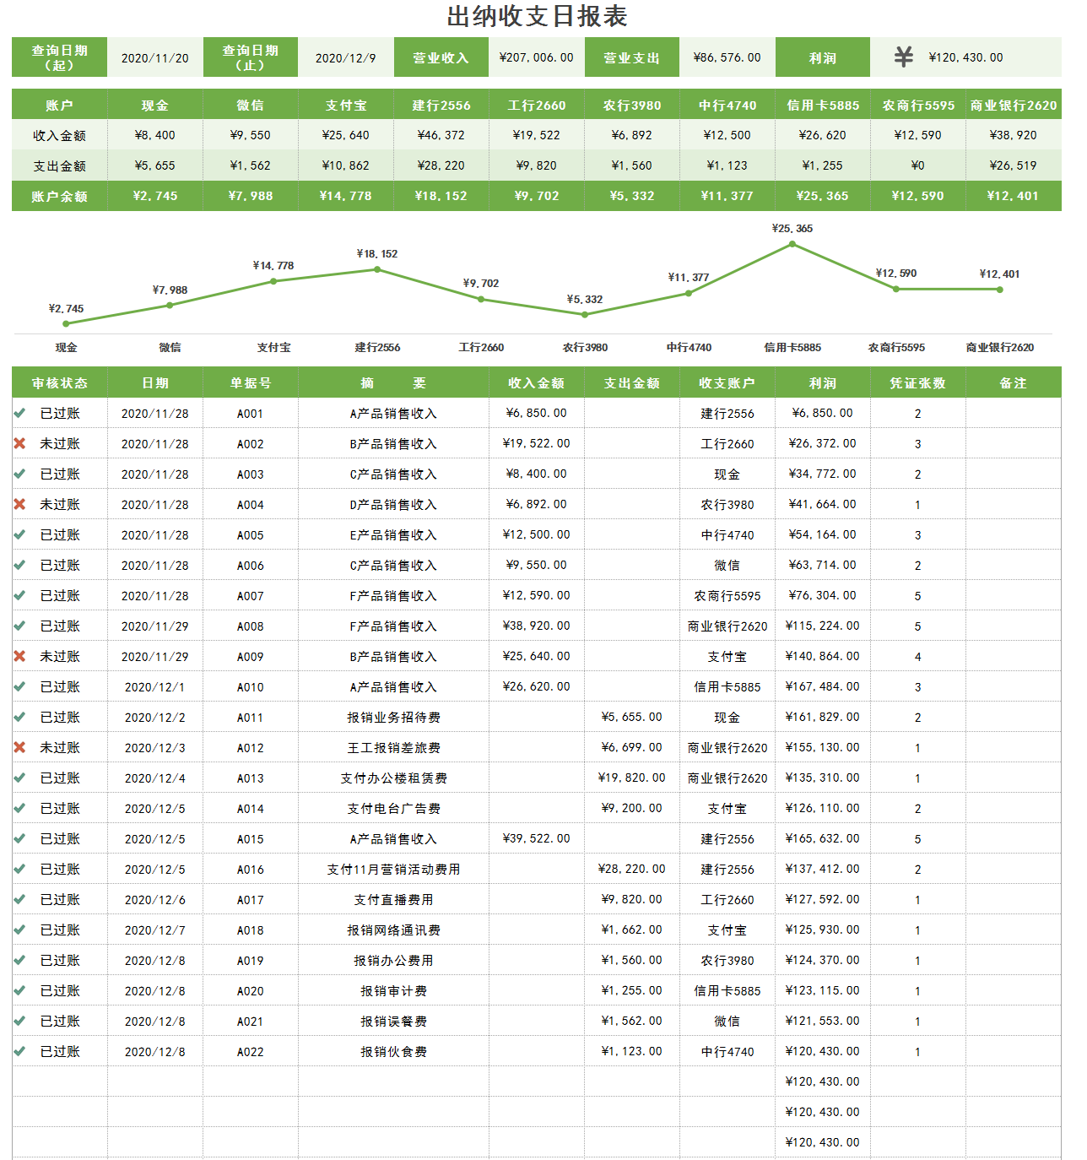1087x1160 pixels.
Task: Toggle the audit status of voucher A006
Action: coord(19,565)
